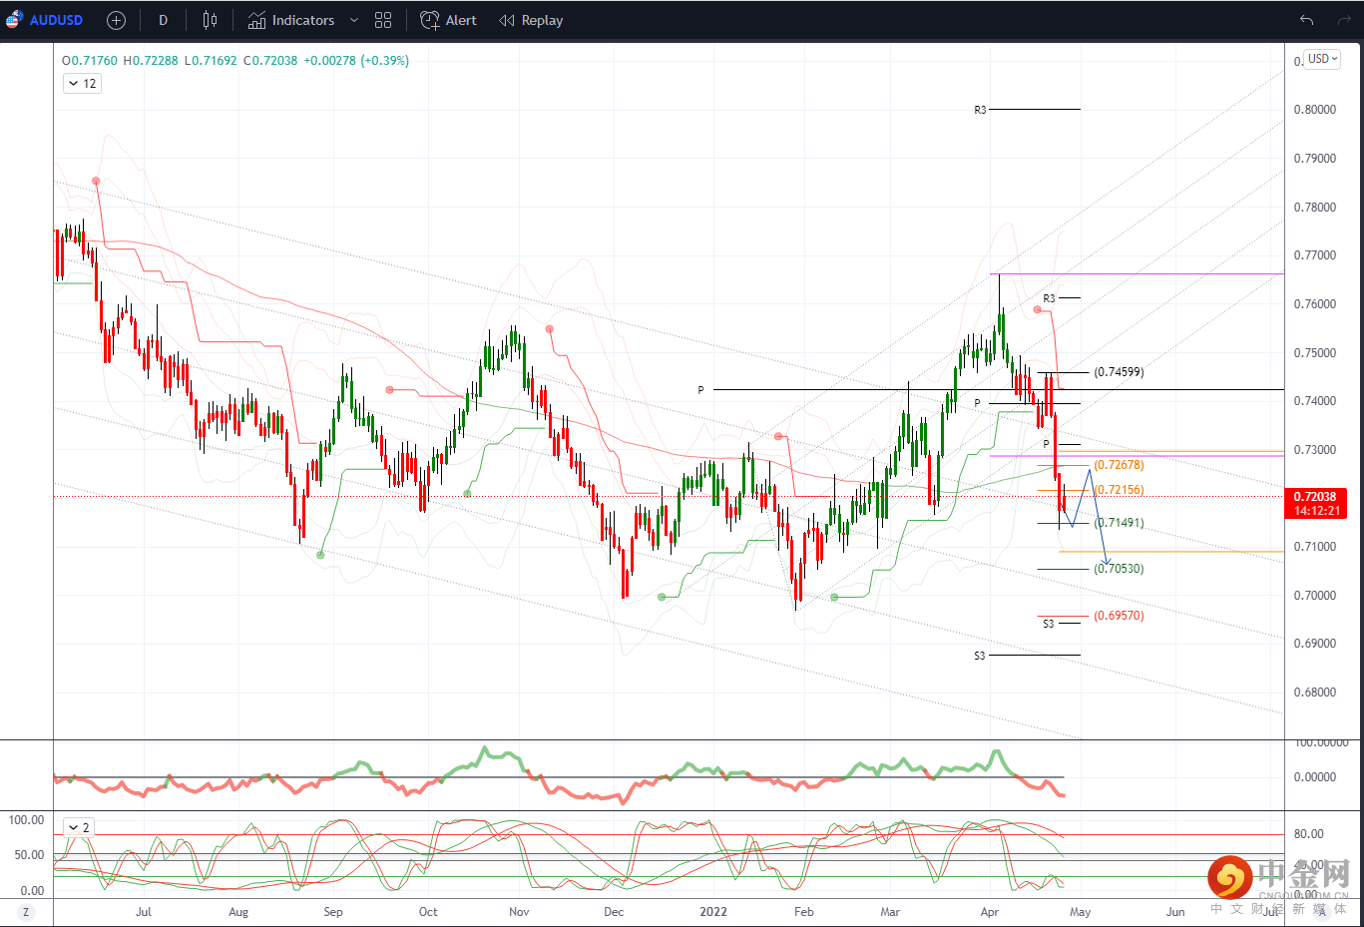Collapse the legend showing 12 indicators
This screenshot has width=1364, height=927.
click(82, 84)
